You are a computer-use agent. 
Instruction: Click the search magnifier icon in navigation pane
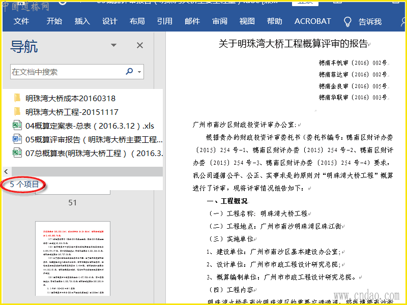click(129, 72)
